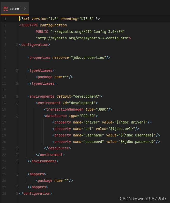
Task: Fold the </environment> end marker at line 22
Action: (17, 155)
